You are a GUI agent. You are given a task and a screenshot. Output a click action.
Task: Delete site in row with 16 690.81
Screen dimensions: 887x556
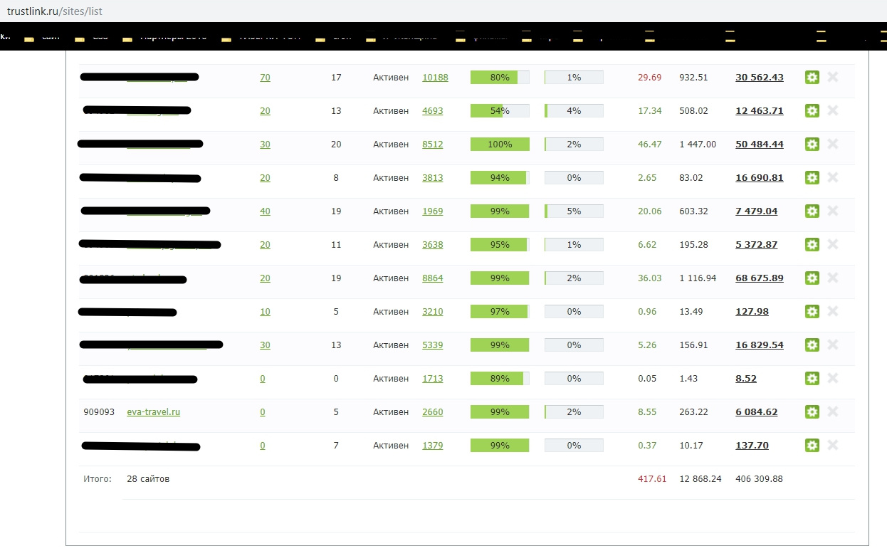coord(833,177)
